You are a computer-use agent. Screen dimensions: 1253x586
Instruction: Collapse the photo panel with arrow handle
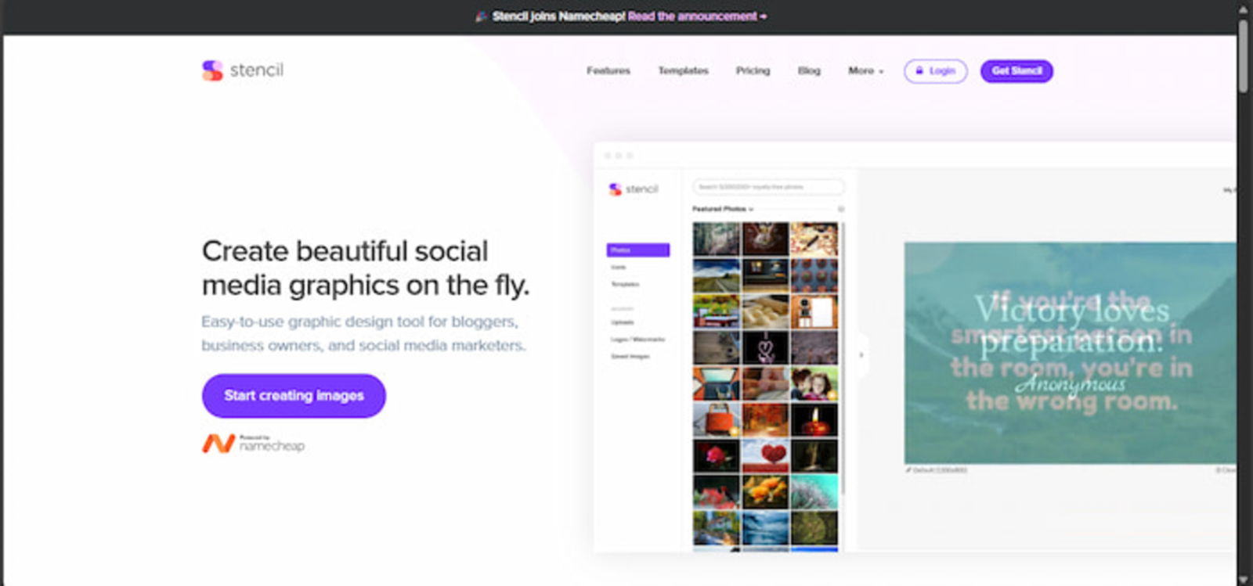(861, 355)
